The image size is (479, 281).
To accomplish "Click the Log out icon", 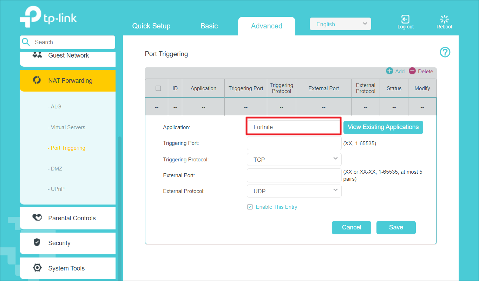I will (x=405, y=19).
